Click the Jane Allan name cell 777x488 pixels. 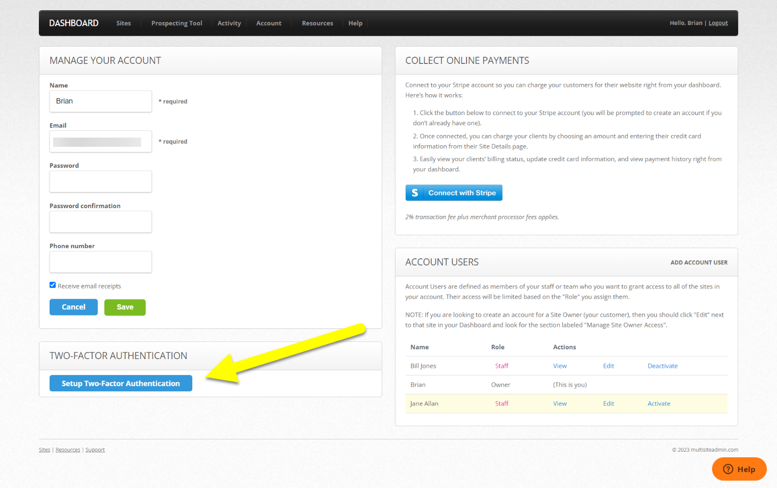[424, 404]
